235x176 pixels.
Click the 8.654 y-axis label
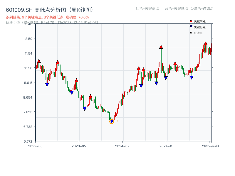[28, 97]
